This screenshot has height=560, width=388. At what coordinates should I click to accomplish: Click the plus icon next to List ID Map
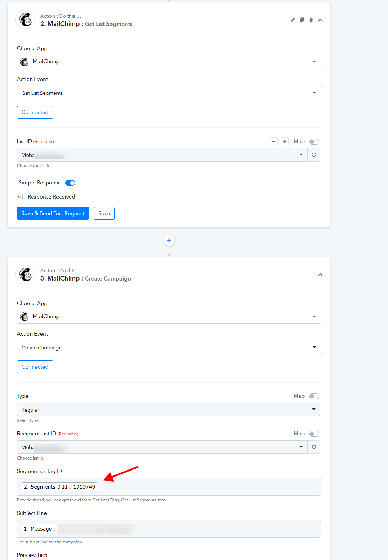pos(285,142)
